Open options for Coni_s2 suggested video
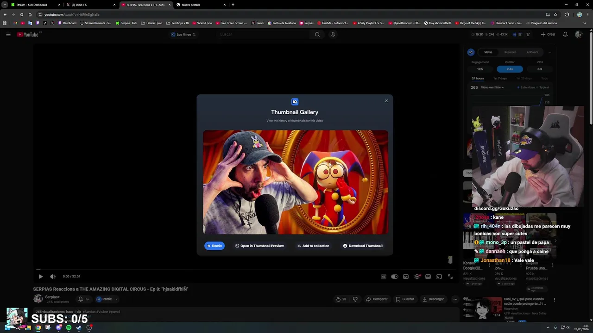Viewport: 593px width, 333px height. (554, 300)
